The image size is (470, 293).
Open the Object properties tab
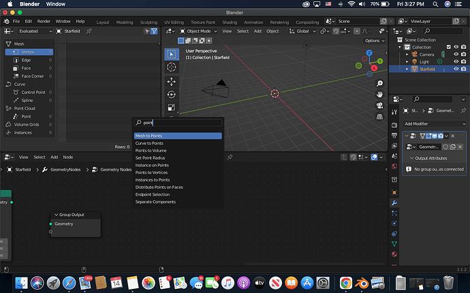point(394,192)
